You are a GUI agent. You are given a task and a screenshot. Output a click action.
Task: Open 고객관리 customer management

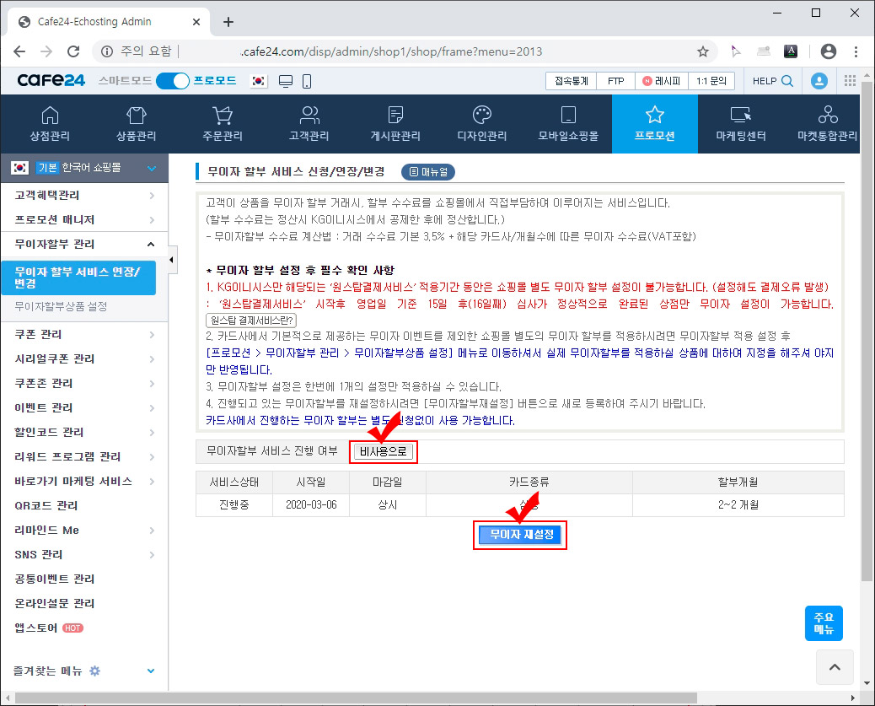pyautogui.click(x=309, y=123)
